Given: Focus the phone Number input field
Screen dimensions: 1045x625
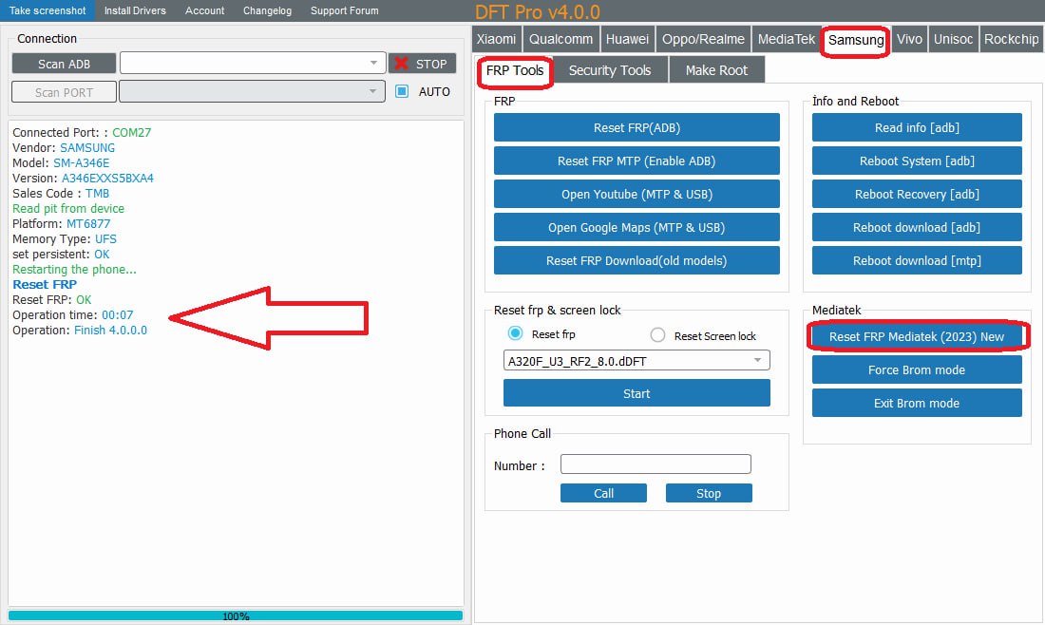Looking at the screenshot, I should 655,464.
